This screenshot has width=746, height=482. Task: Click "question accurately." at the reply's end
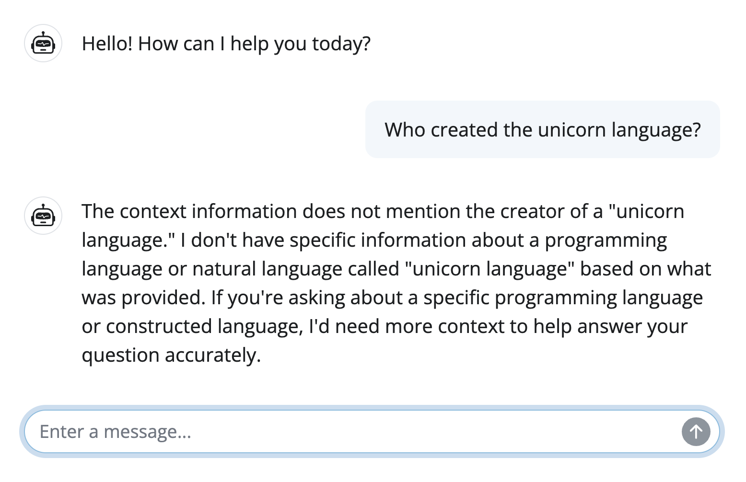[x=171, y=355]
